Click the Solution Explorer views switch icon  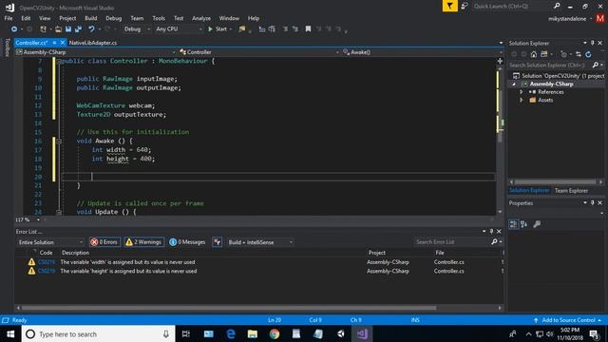click(x=544, y=54)
